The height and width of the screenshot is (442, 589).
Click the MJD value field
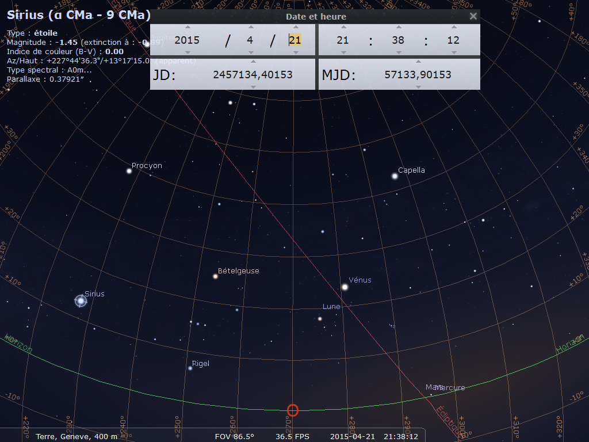pyautogui.click(x=418, y=75)
